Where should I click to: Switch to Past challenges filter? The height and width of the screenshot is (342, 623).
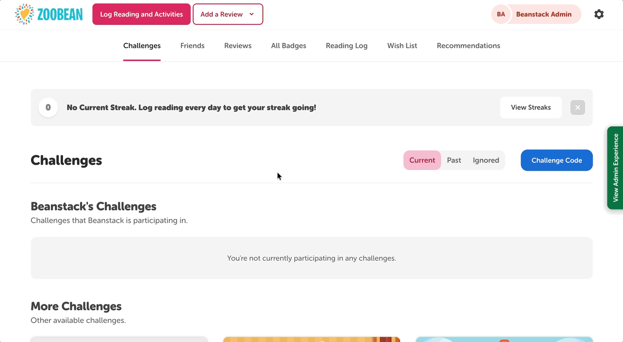coord(454,160)
